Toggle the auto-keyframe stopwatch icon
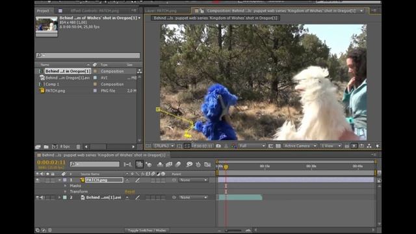This screenshot has width=416, height=234. (198, 164)
